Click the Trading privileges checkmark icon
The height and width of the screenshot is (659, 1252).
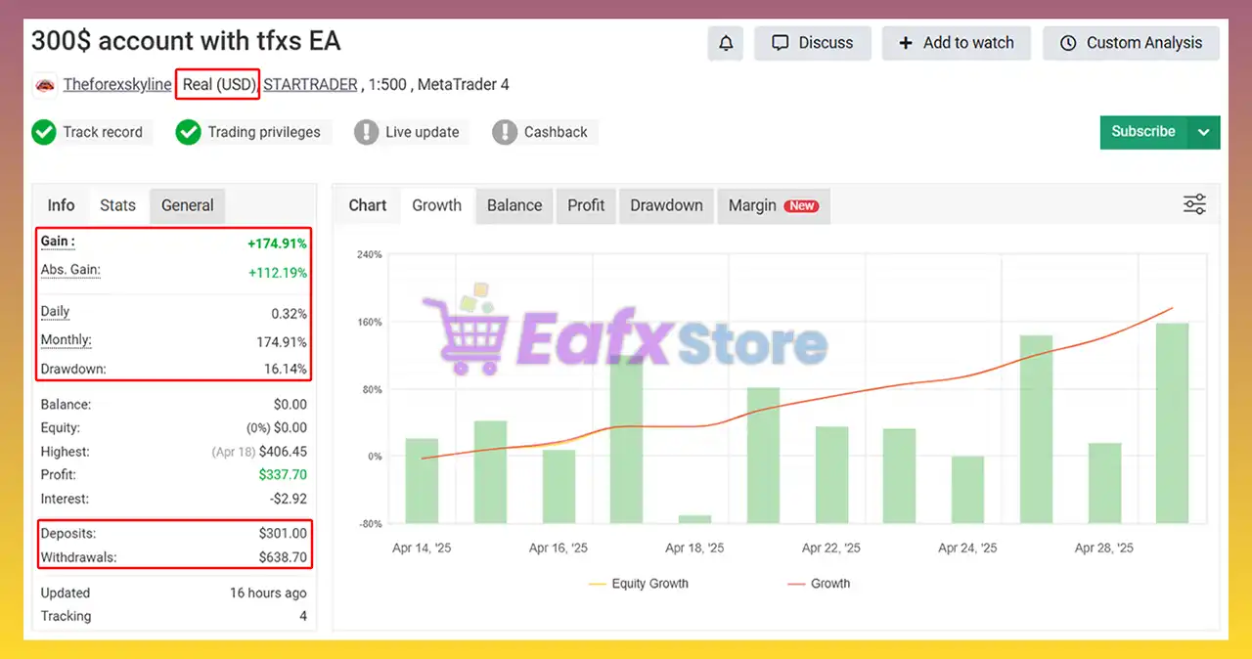(188, 132)
